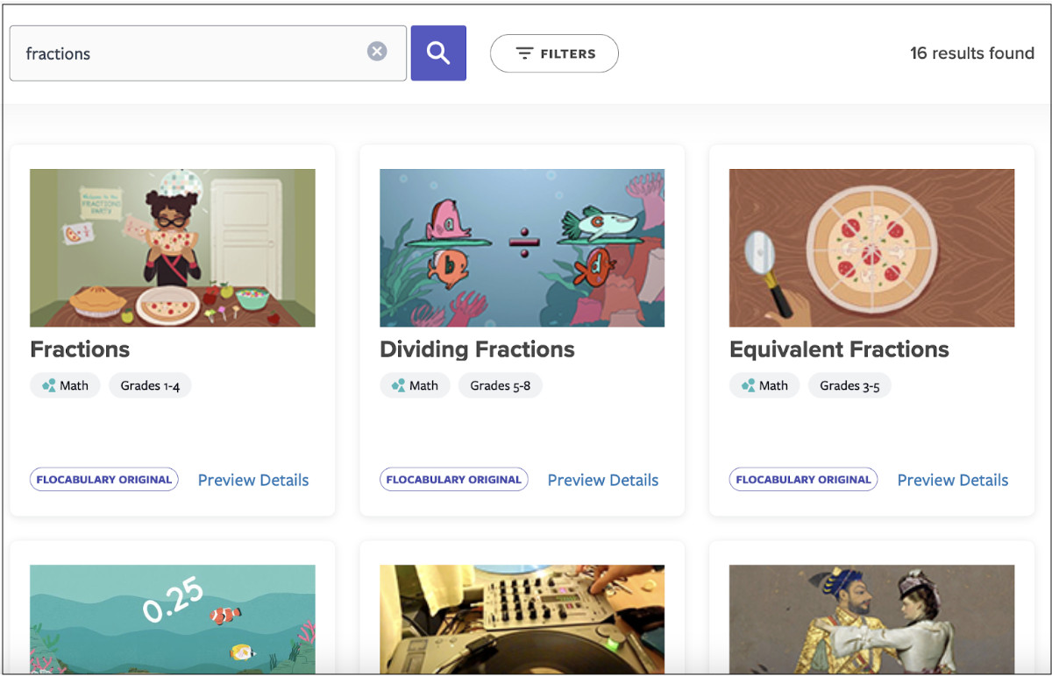The image size is (1052, 676).
Task: Click the magnifying glass search button
Action: coord(438,53)
